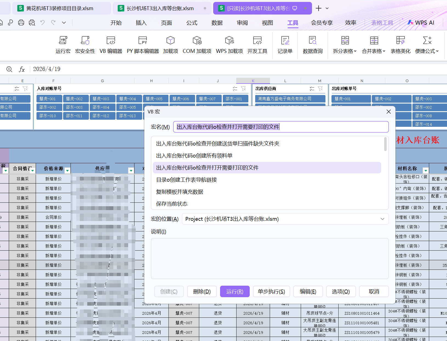Click the 记录单 form icon
447x341 pixels.
(285, 45)
